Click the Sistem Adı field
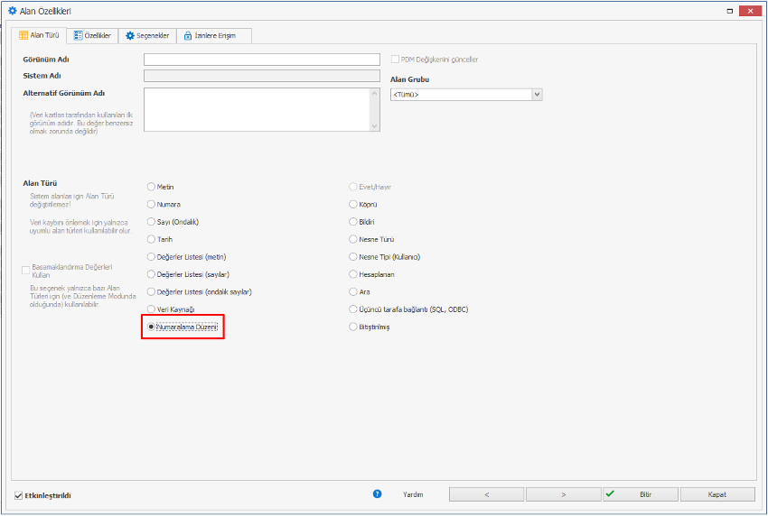Image resolution: width=768 pixels, height=516 pixels. (261, 75)
